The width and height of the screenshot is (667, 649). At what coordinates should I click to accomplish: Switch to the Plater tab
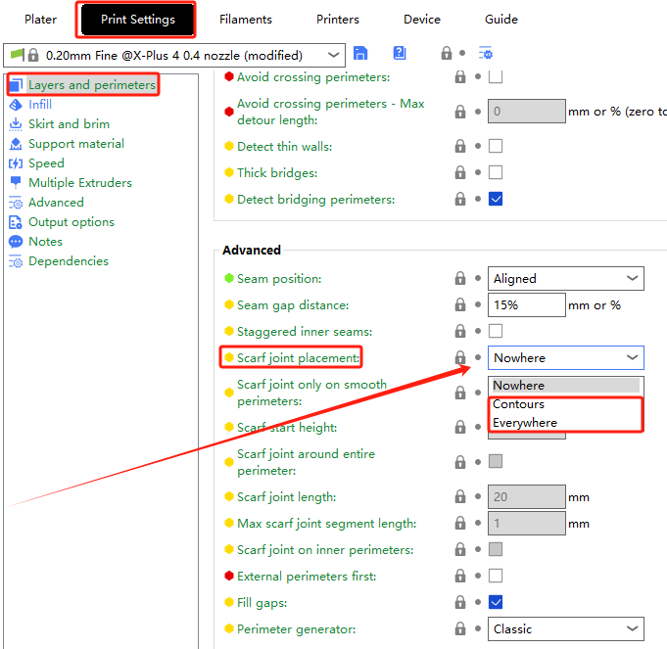[40, 20]
